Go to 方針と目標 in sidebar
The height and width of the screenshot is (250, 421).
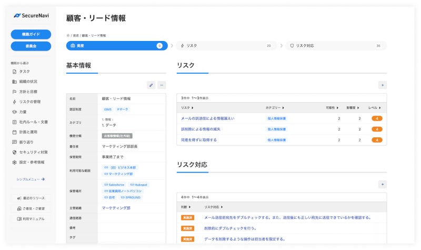[x=25, y=92]
